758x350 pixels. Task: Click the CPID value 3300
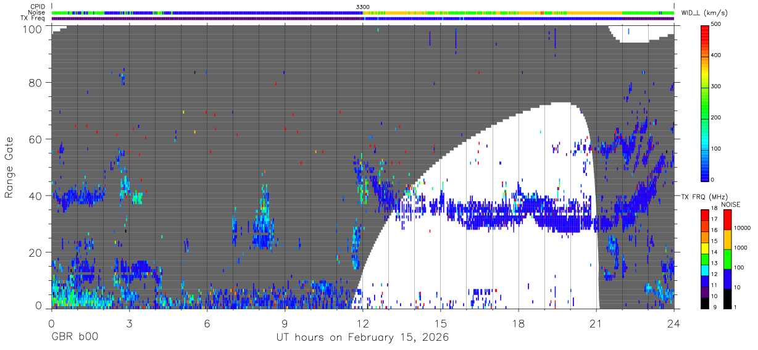tap(363, 7)
